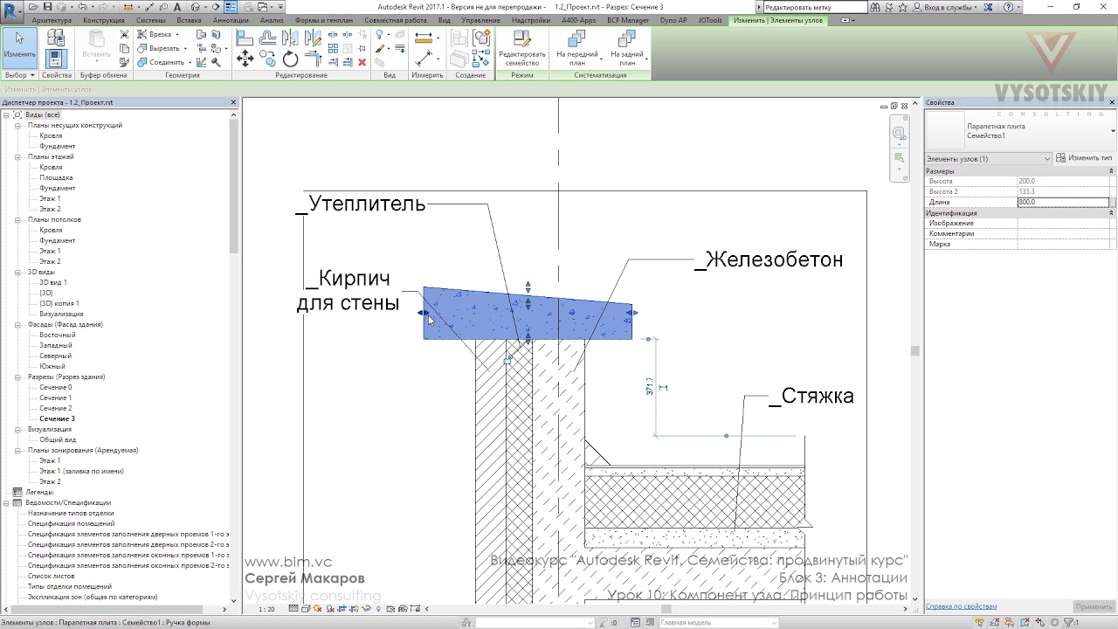Image resolution: width=1118 pixels, height=629 pixels.
Task: Click the 1 : 20 view scale button
Action: click(x=267, y=609)
